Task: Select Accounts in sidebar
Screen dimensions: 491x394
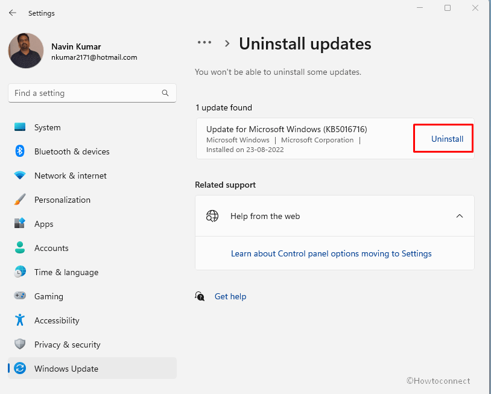Action: pyautogui.click(x=92, y=248)
